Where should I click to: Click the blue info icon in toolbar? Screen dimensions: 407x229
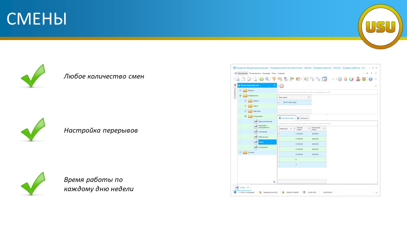[x=370, y=79]
